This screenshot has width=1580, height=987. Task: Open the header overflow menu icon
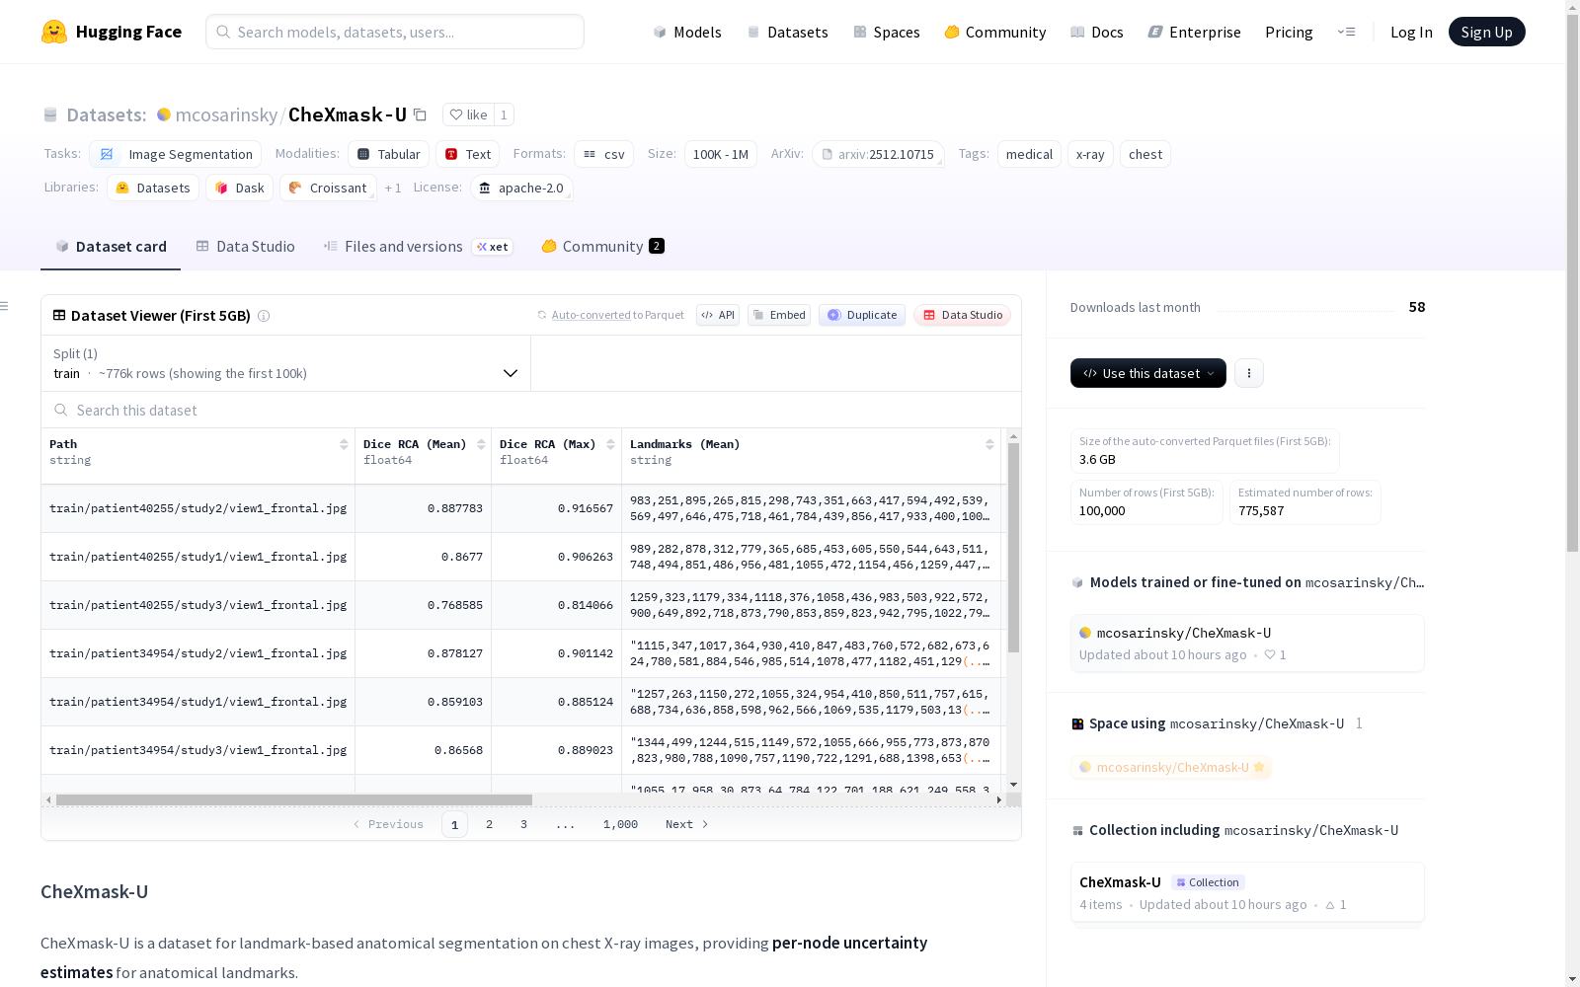[1346, 32]
